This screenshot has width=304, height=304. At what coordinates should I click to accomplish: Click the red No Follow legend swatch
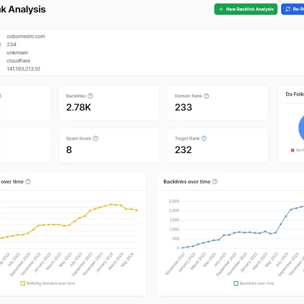click(x=293, y=150)
